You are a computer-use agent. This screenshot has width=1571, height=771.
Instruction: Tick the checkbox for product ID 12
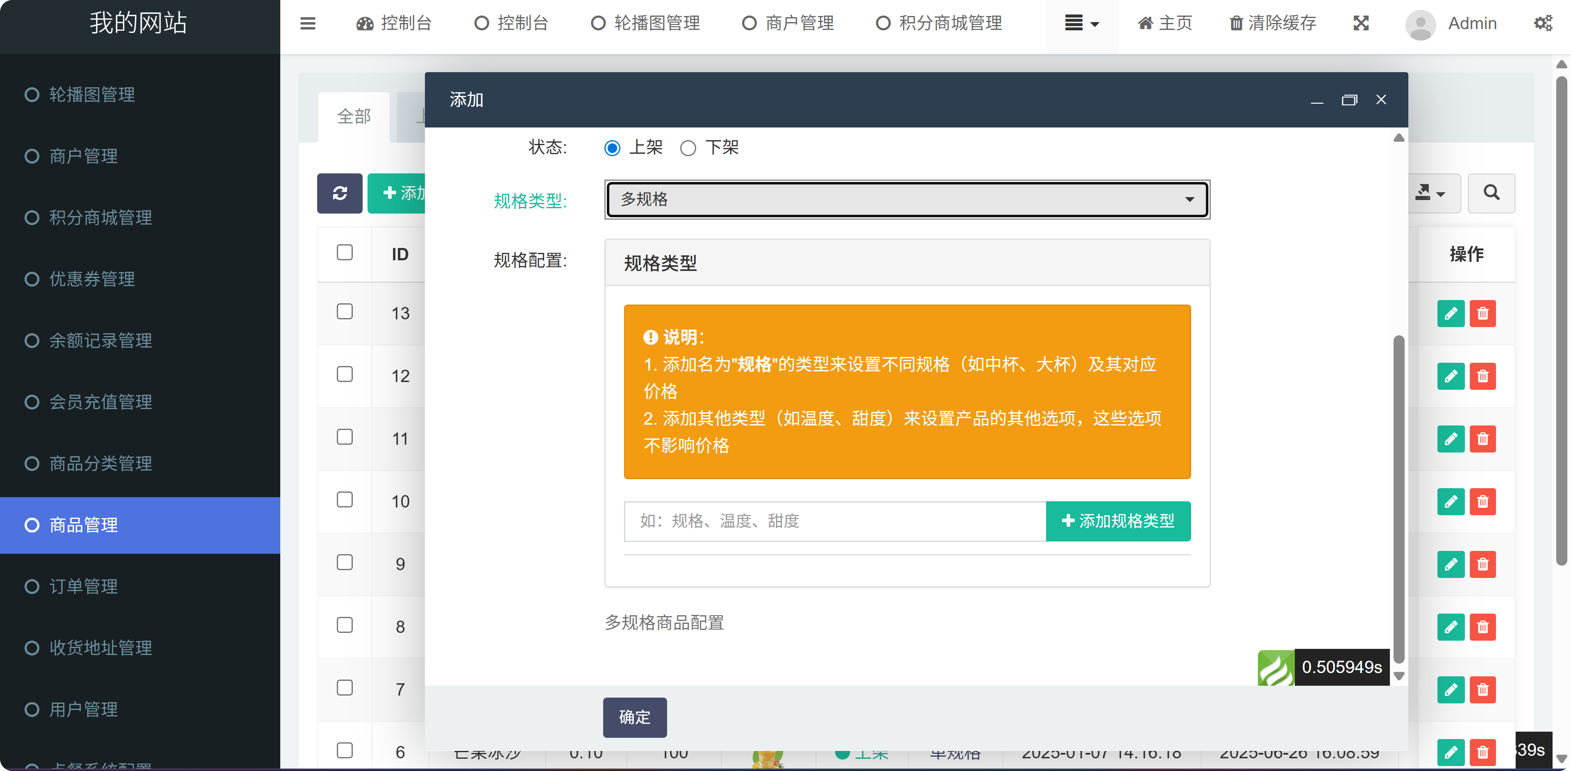coord(345,375)
